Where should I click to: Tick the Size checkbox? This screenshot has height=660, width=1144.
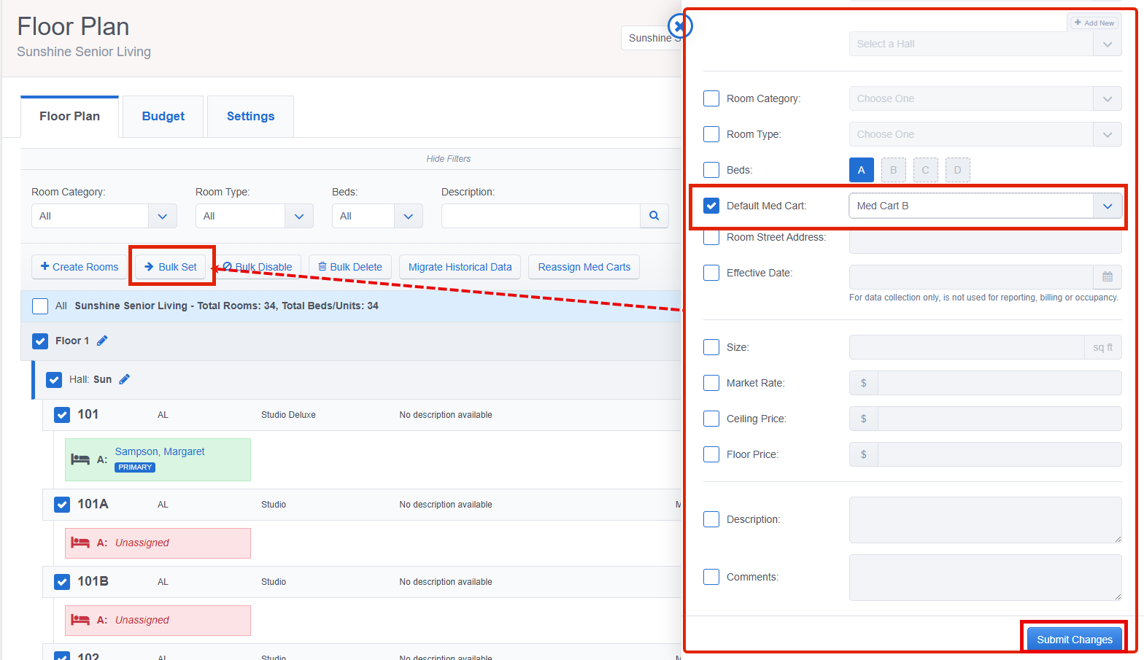pyautogui.click(x=711, y=347)
